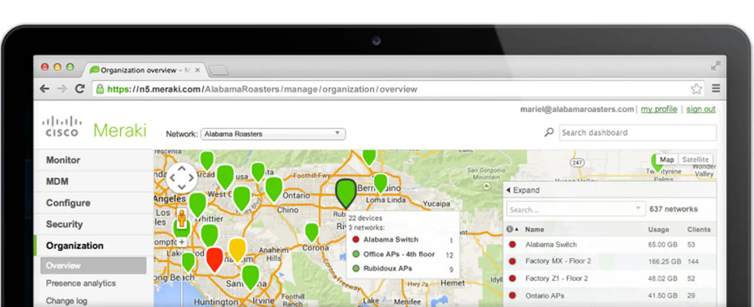Open Factory MX - Floor 2 row
The width and height of the screenshot is (754, 307).
pyautogui.click(x=558, y=261)
